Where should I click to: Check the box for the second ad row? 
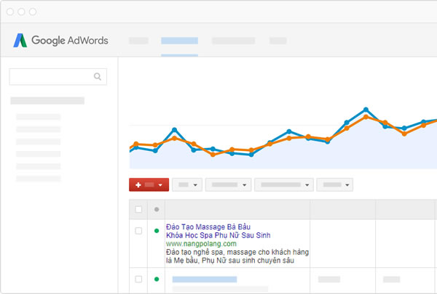[x=138, y=279]
